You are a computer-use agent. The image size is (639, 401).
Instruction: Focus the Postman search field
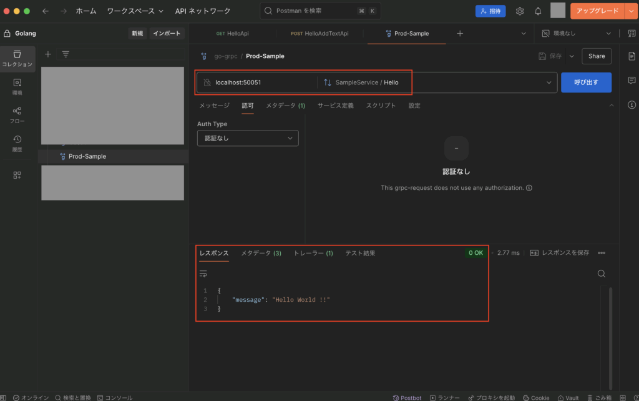tap(320, 11)
